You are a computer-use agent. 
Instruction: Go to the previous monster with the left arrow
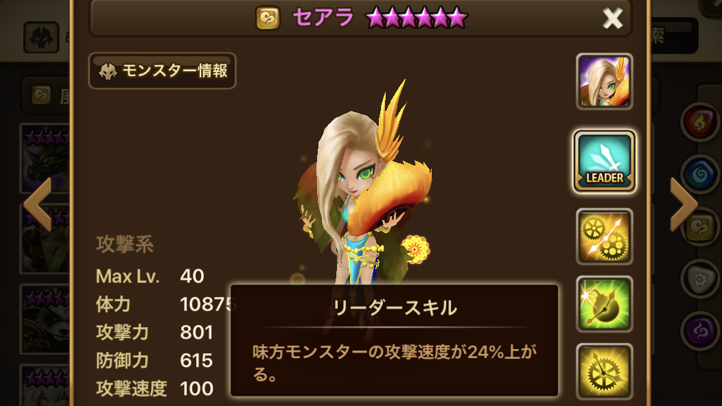coord(38,204)
